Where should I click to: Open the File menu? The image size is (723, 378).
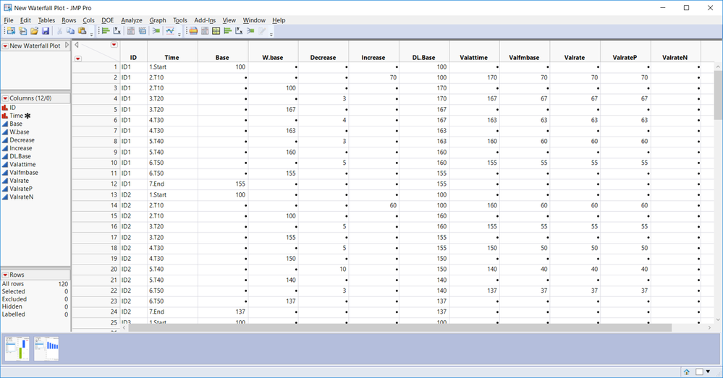(x=9, y=20)
